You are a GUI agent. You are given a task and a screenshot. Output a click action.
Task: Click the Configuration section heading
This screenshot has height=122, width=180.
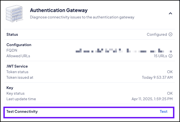click(x=19, y=45)
